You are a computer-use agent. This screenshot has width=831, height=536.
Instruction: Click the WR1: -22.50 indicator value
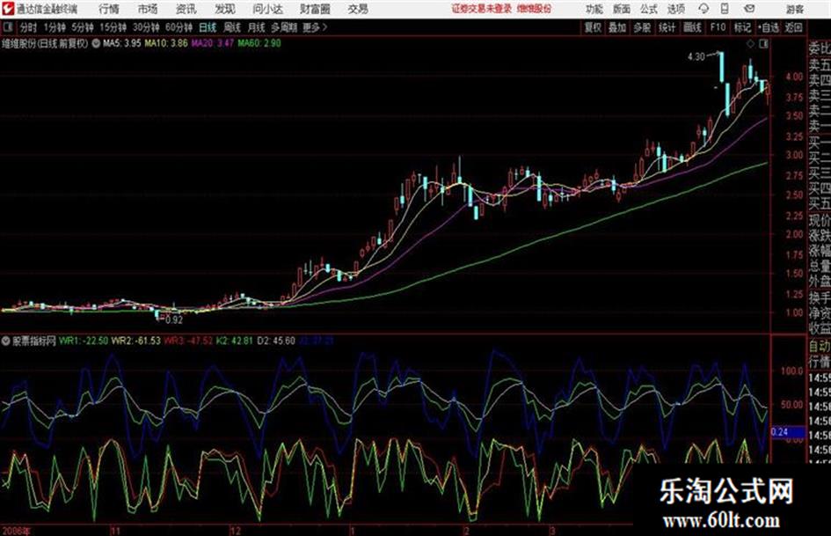point(84,341)
